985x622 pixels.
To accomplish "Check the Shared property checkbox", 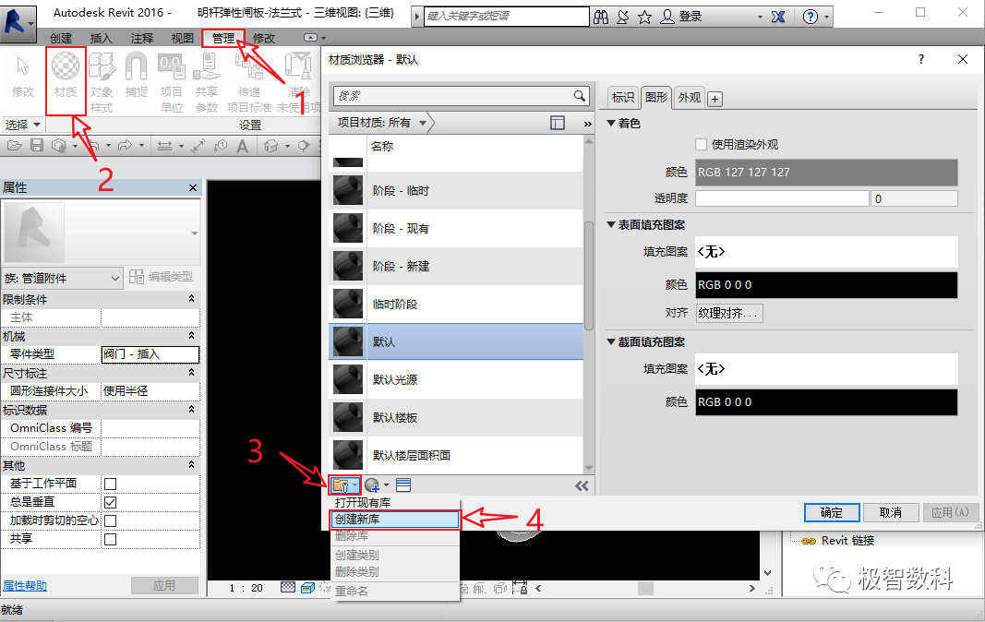I will click(x=110, y=539).
